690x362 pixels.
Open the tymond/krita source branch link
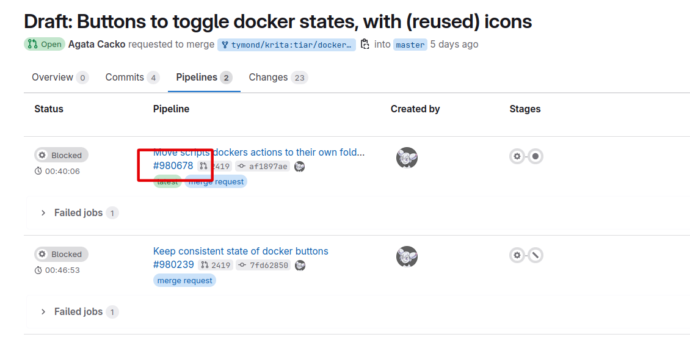[287, 45]
